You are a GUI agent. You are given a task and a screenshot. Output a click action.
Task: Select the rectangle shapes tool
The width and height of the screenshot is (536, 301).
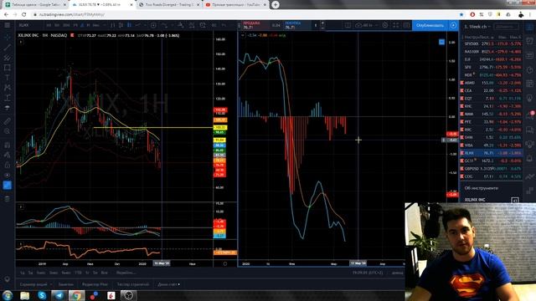(7, 68)
